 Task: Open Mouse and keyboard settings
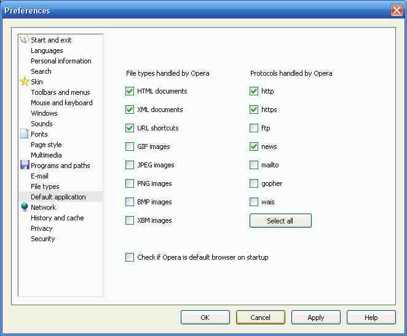pos(61,103)
